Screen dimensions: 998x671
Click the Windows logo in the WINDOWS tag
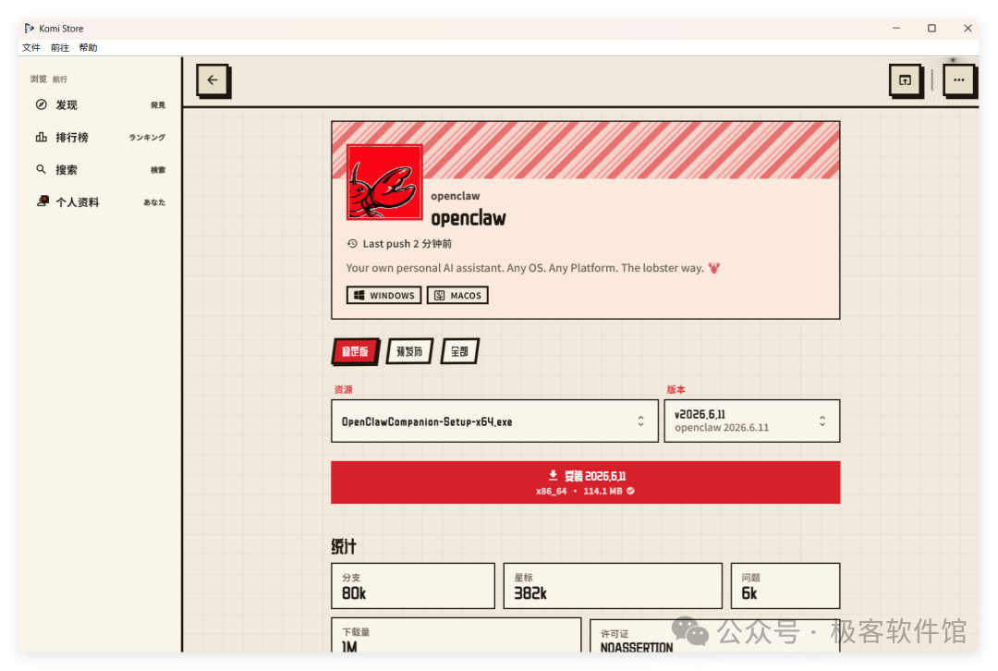359,296
